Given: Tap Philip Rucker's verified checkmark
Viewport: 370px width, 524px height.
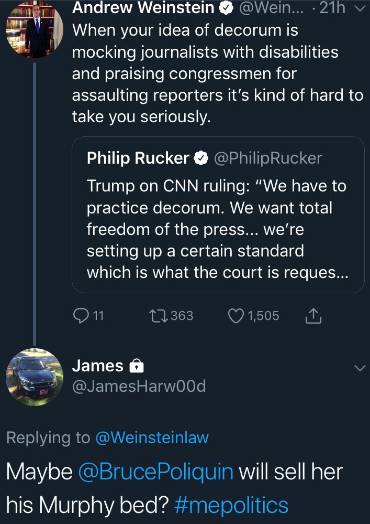Looking at the screenshot, I should (201, 158).
